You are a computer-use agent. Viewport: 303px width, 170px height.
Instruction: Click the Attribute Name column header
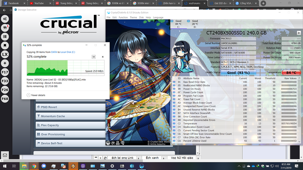click(x=191, y=78)
